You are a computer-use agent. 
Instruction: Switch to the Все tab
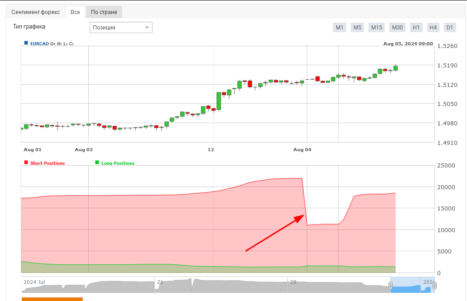tap(75, 12)
